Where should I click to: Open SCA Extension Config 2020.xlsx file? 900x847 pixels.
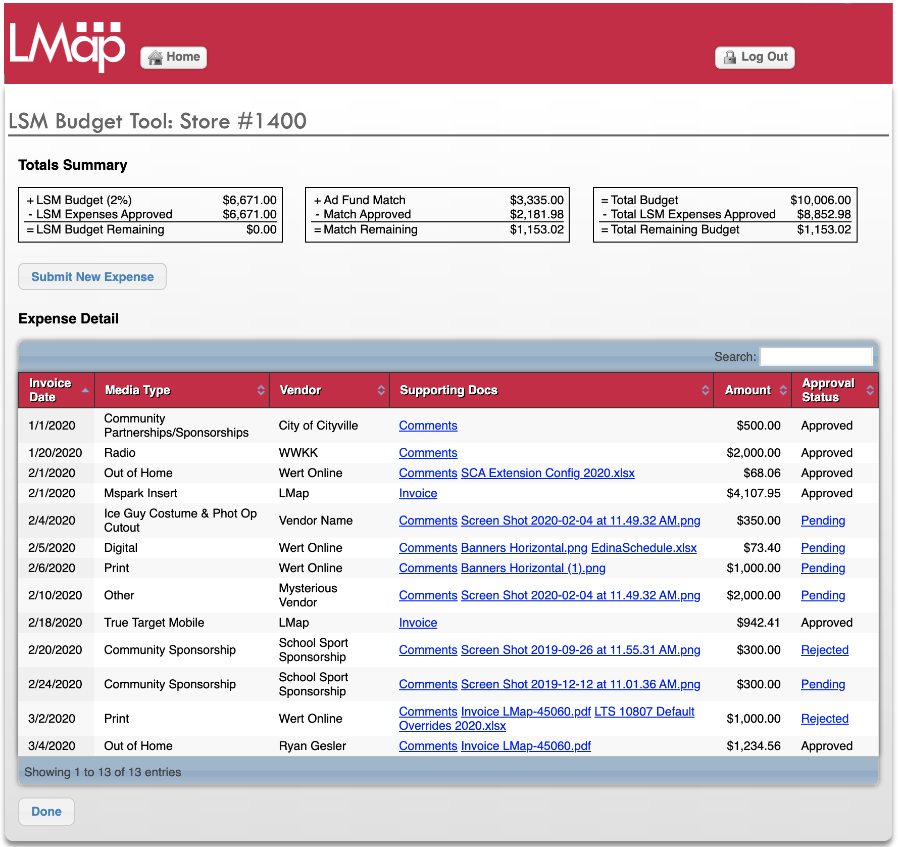547,473
